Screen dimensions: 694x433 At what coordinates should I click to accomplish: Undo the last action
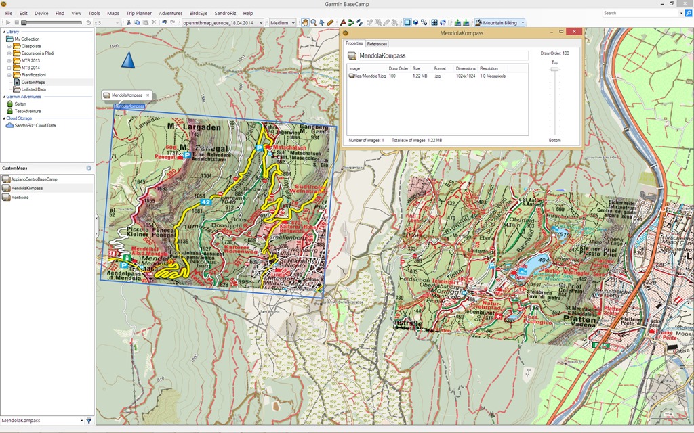tap(164, 22)
